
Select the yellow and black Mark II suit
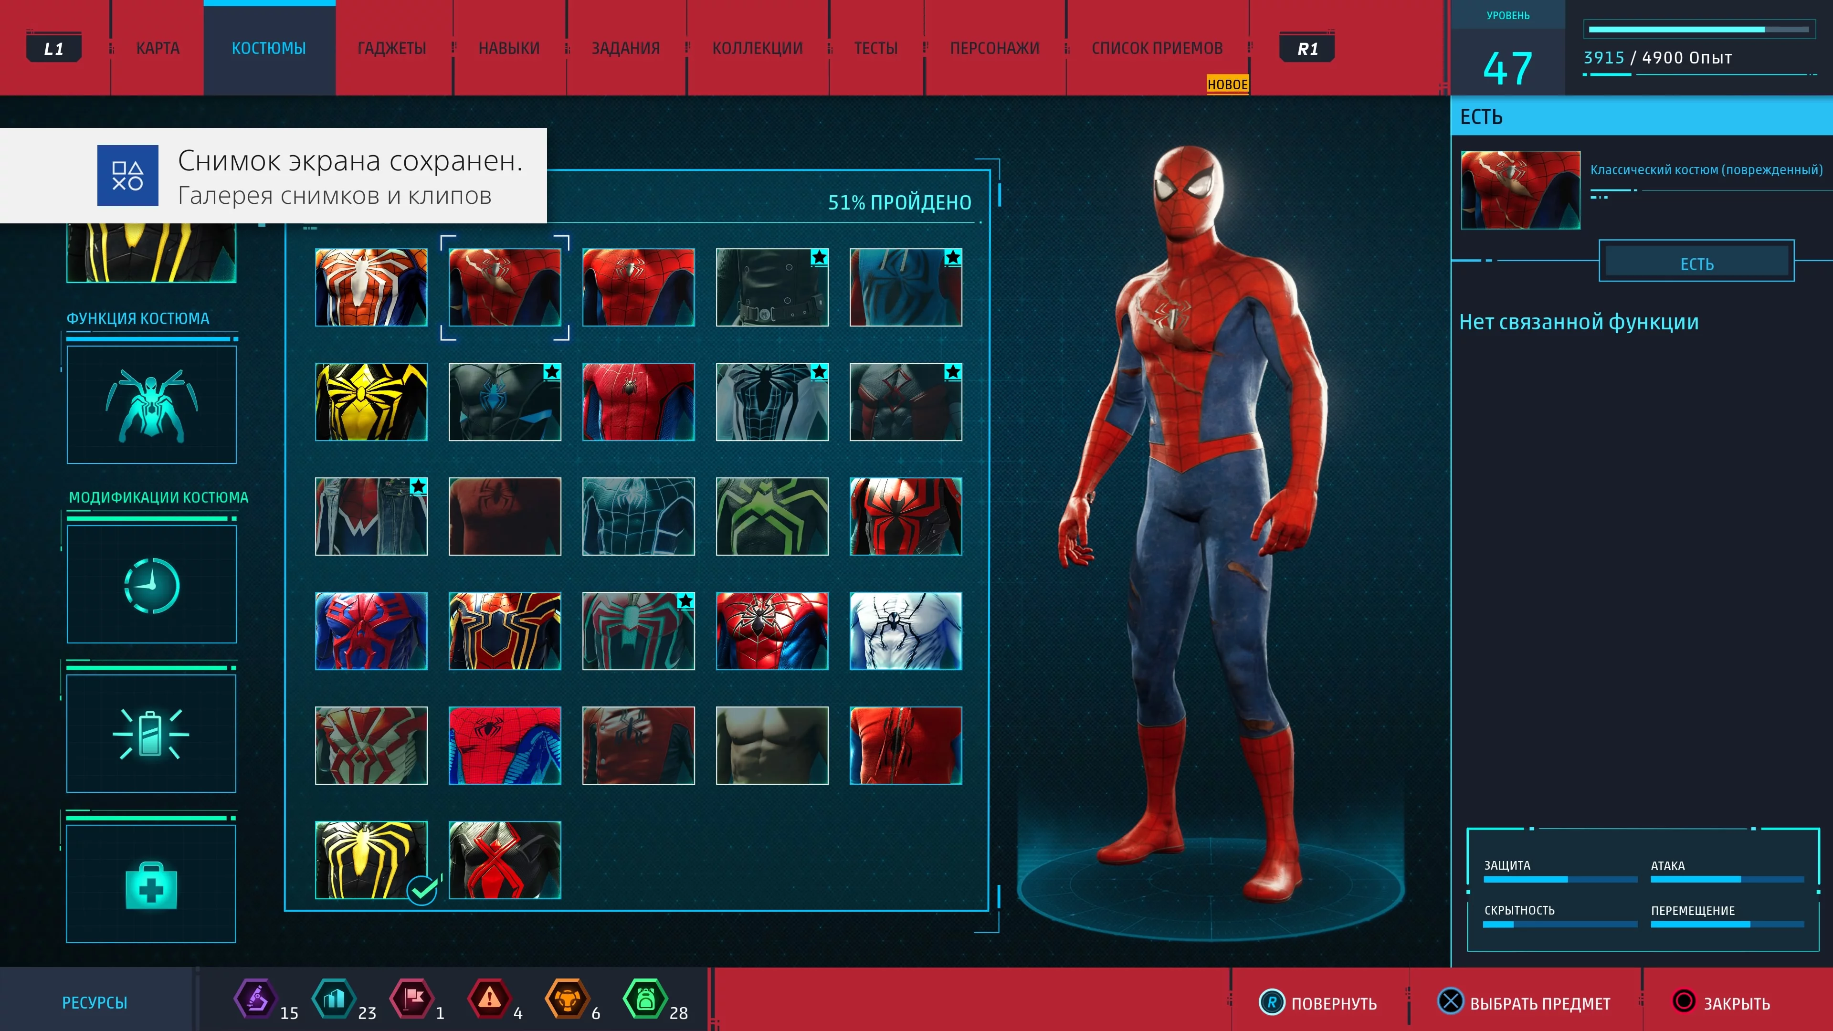[371, 402]
